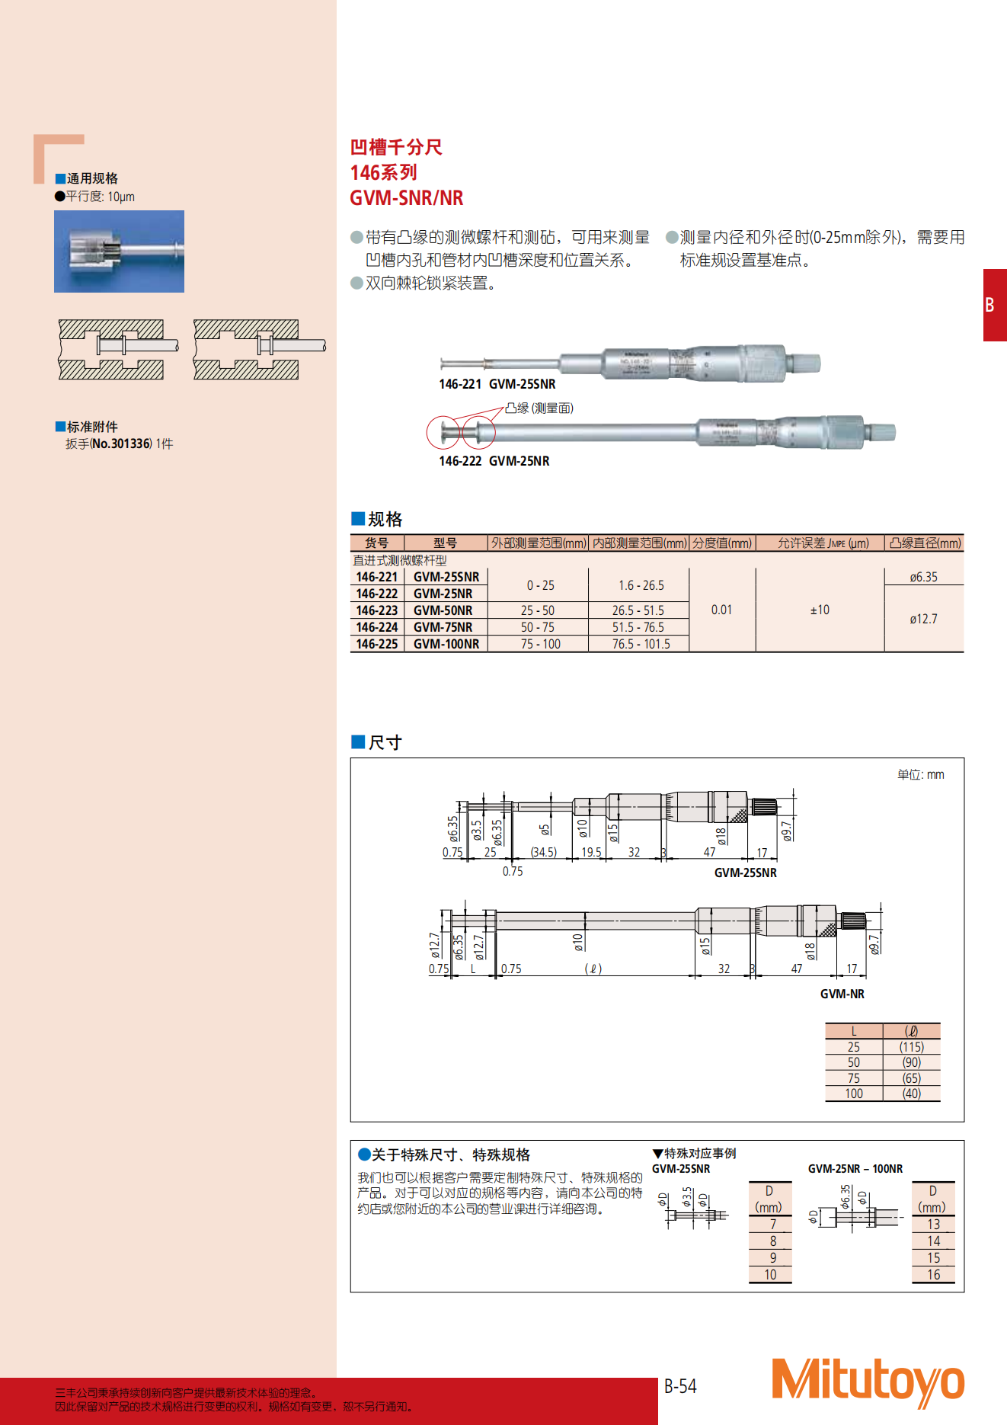Viewport: 1007px width, 1425px height.
Task: Select the red 'B' section tab
Action: (x=995, y=305)
